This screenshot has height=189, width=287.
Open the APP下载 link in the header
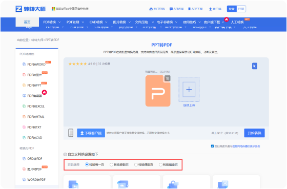point(195,9)
